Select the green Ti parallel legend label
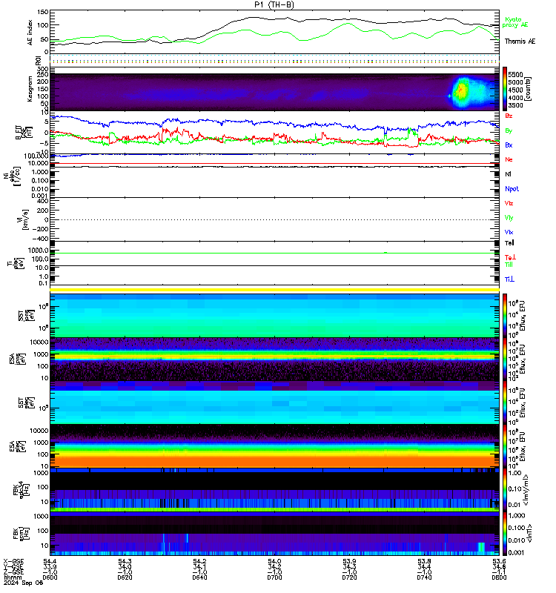The height and width of the screenshot is (593, 556). click(x=509, y=265)
